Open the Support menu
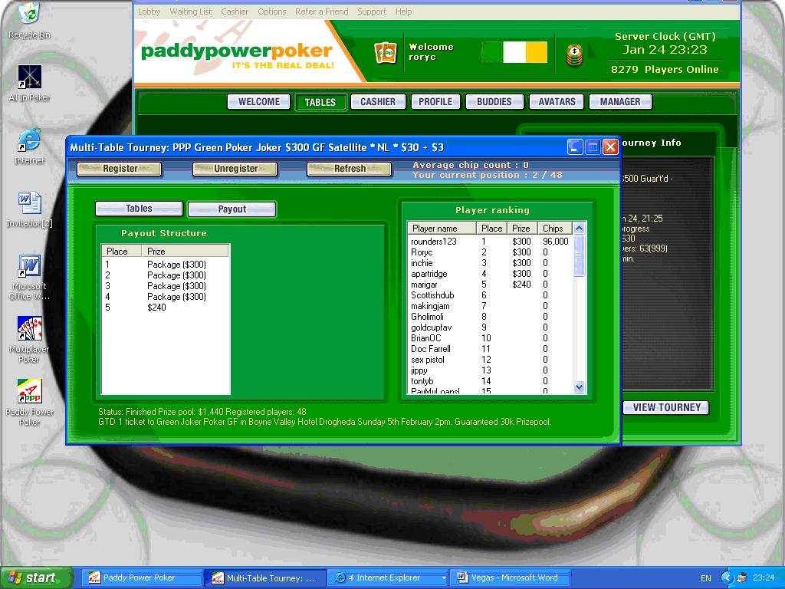 [372, 12]
